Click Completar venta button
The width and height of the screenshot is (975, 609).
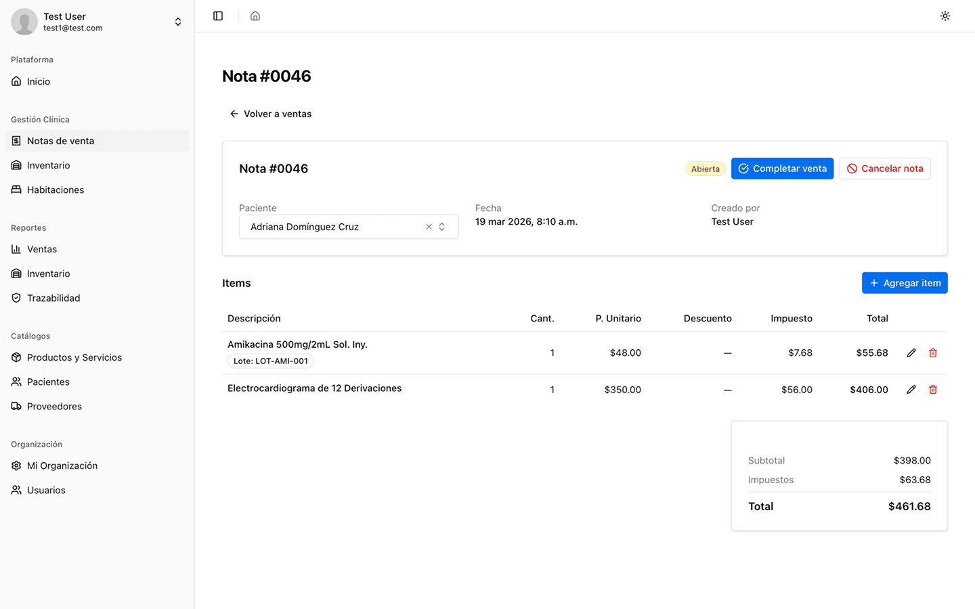[x=782, y=168]
